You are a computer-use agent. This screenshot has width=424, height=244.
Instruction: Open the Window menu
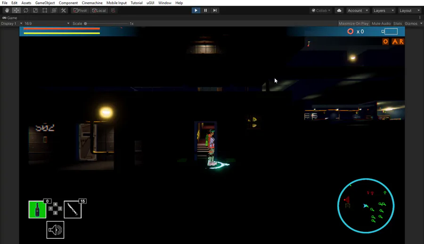click(165, 3)
